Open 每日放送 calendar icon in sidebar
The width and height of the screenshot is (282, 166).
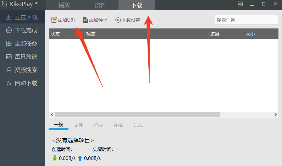[9, 57]
